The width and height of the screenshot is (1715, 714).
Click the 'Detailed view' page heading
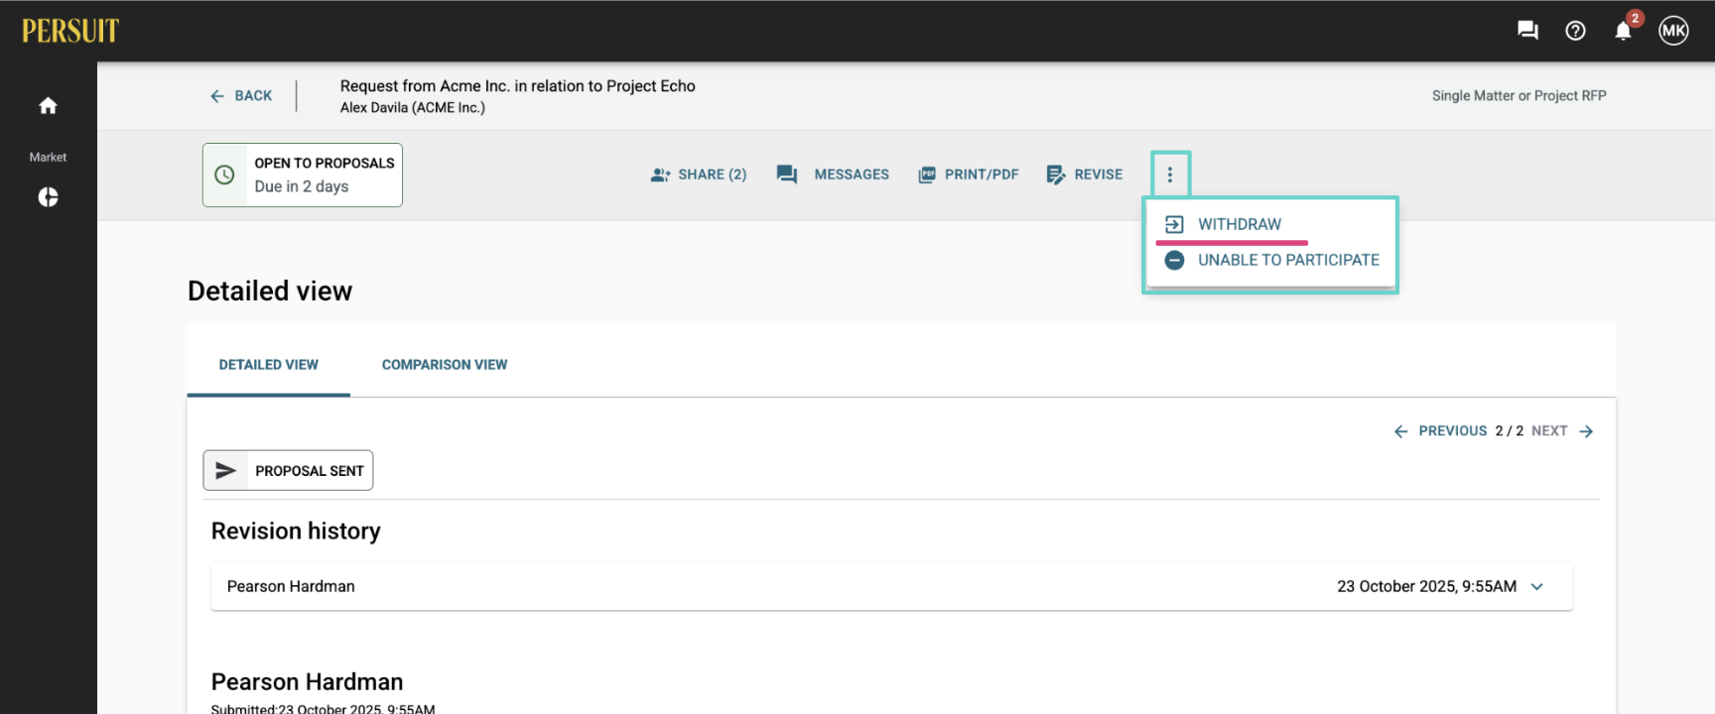point(270,292)
